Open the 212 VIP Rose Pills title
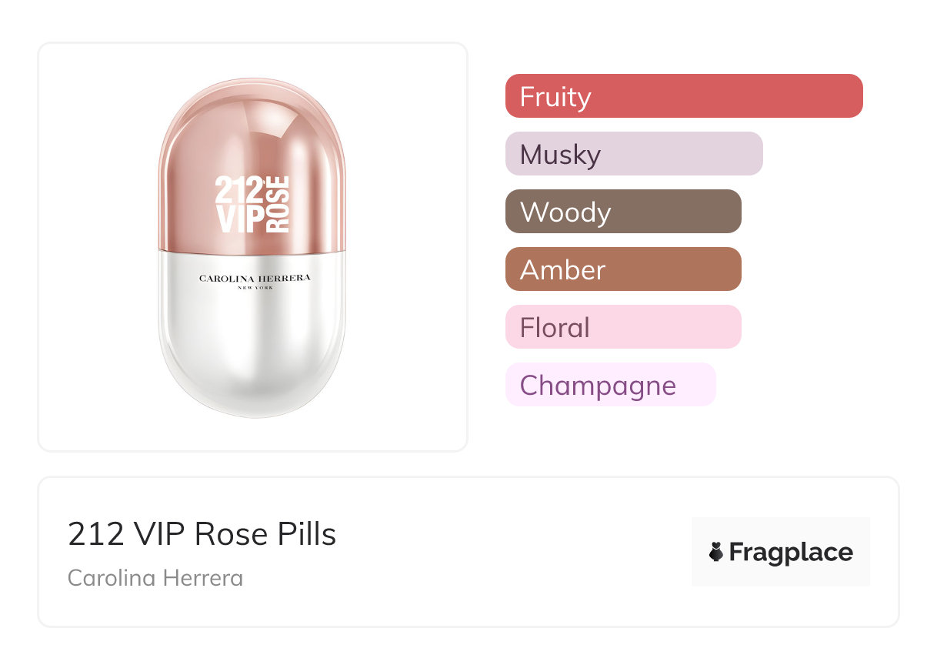The height and width of the screenshot is (665, 937). (202, 534)
